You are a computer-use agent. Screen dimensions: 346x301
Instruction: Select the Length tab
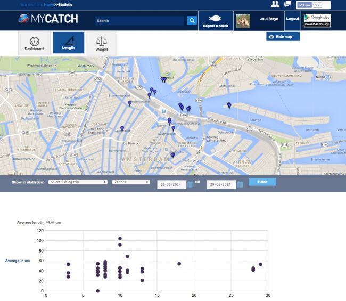coord(69,43)
